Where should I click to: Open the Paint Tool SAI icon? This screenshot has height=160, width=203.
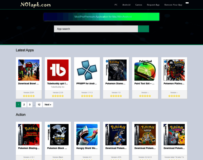[145, 70]
